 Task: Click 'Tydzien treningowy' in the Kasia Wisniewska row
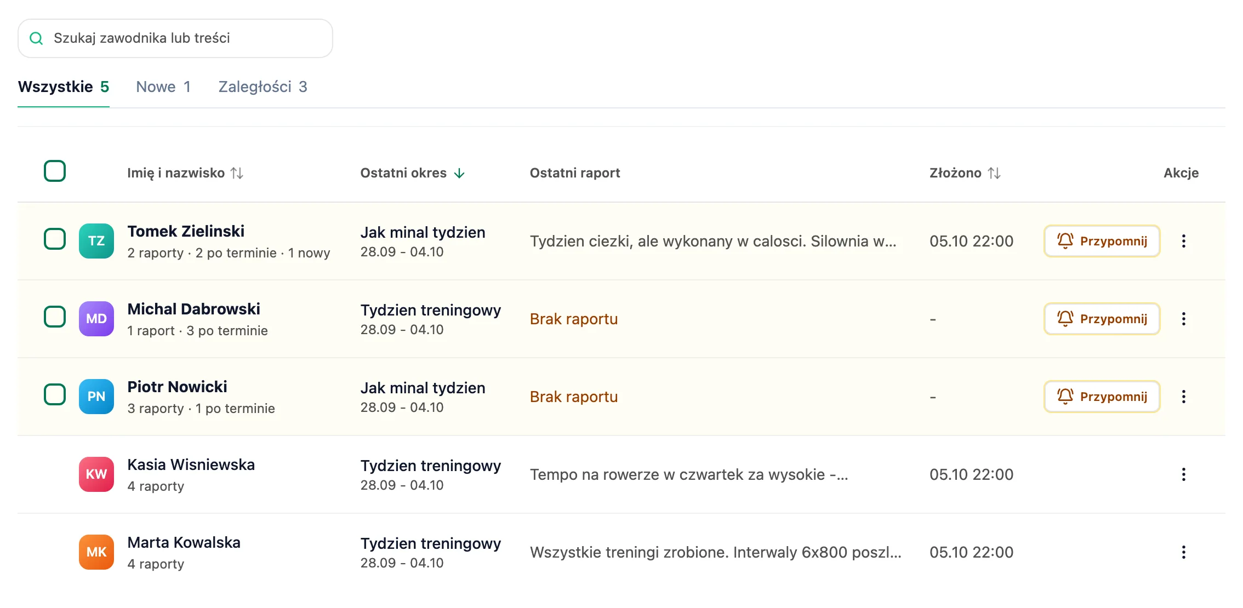click(430, 466)
